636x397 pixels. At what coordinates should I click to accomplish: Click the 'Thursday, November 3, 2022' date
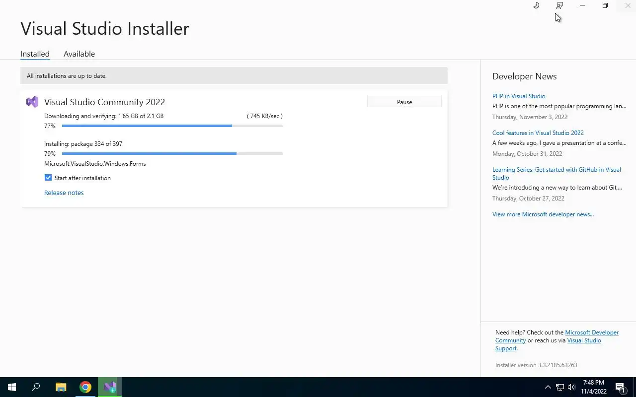pyautogui.click(x=530, y=117)
